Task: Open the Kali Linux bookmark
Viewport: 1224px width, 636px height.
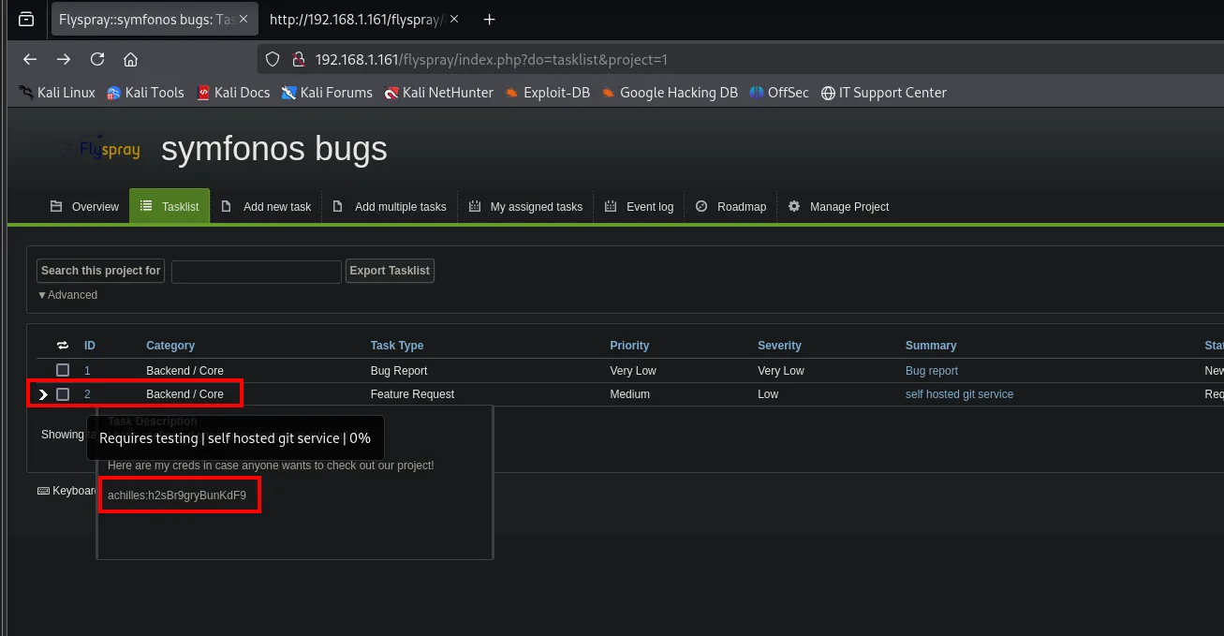Action: pos(57,92)
